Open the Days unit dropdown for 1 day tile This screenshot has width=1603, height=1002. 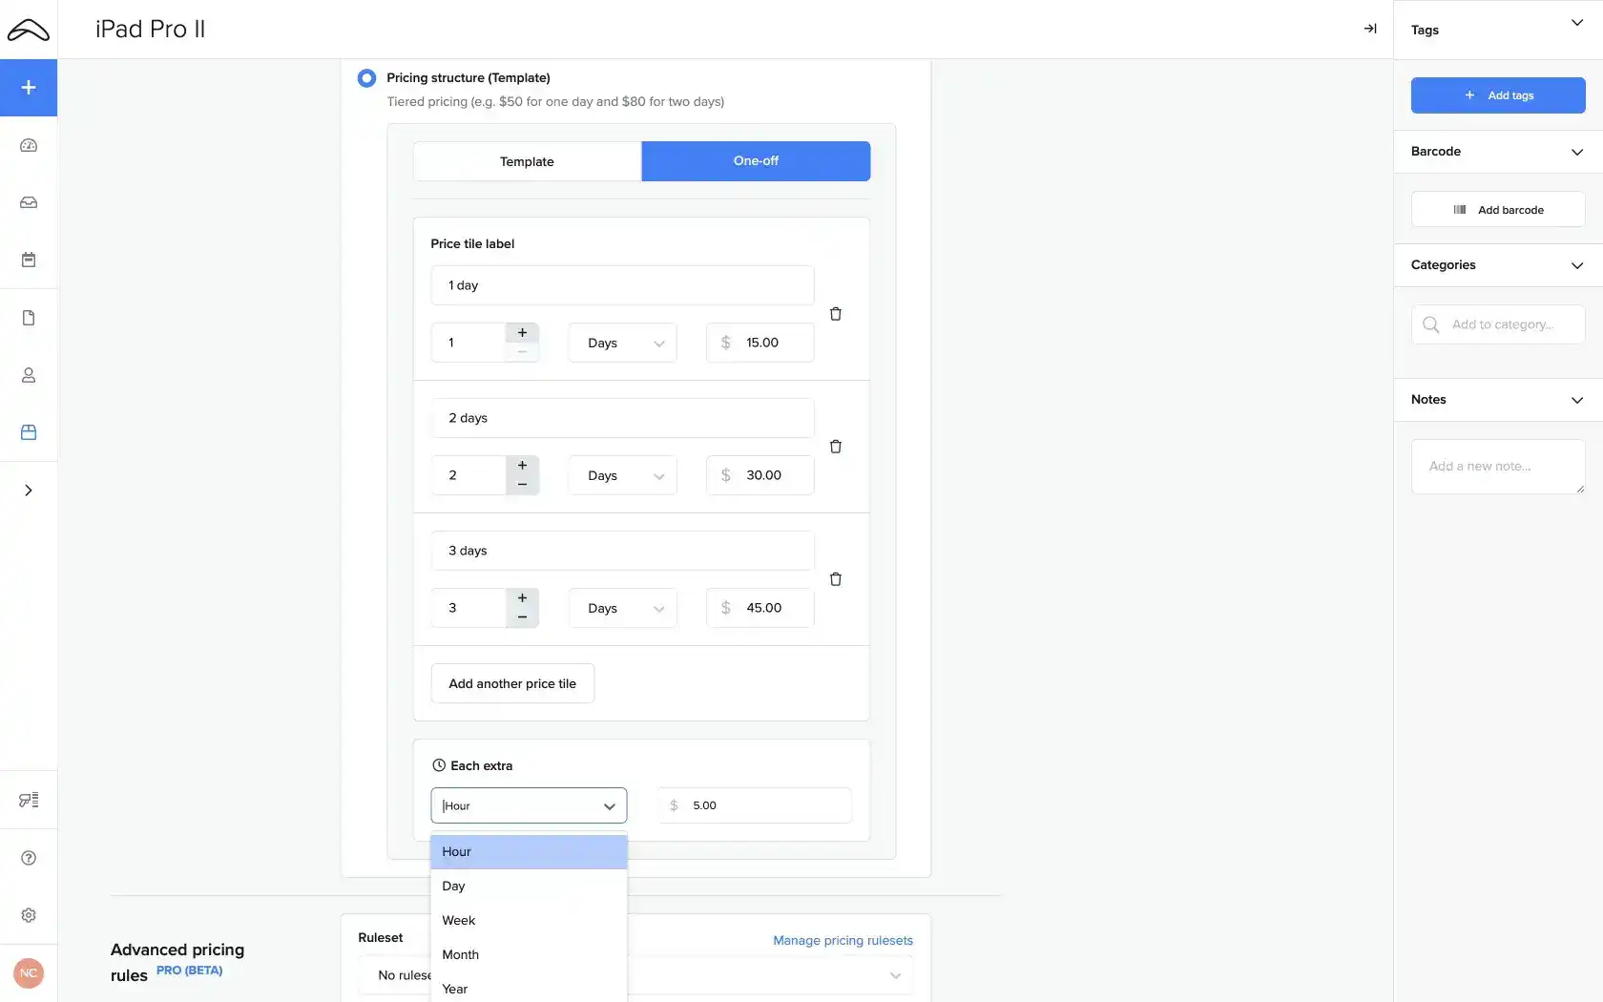point(622,343)
